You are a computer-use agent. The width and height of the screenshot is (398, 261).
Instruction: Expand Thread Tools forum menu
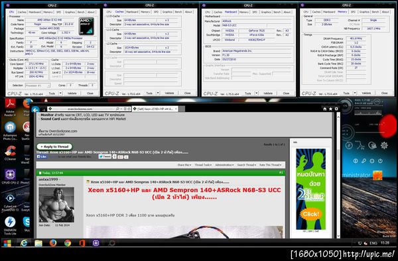point(203,165)
